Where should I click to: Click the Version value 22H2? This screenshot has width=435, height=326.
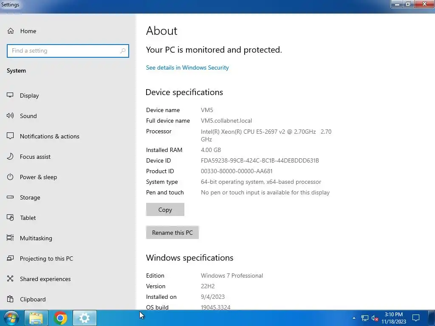(208, 287)
